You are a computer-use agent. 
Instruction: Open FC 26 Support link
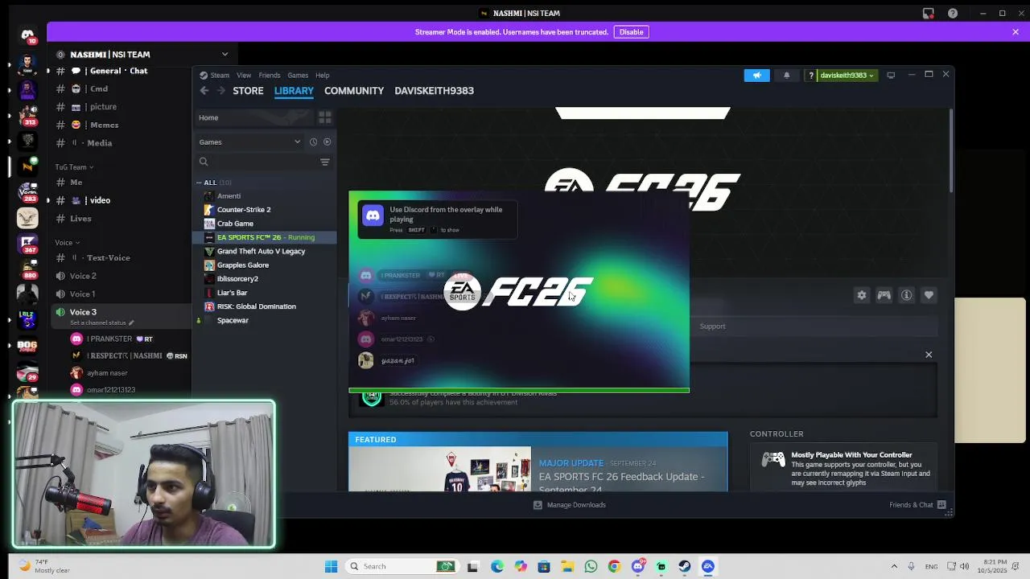click(x=712, y=326)
